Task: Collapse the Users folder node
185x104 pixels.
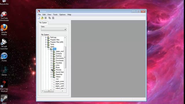Action: click(46, 47)
